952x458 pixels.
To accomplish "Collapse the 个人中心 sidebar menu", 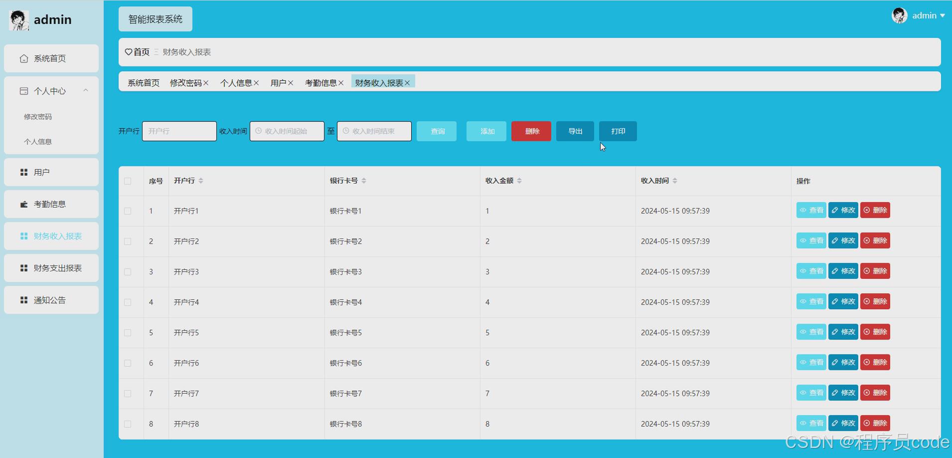I will tap(85, 90).
